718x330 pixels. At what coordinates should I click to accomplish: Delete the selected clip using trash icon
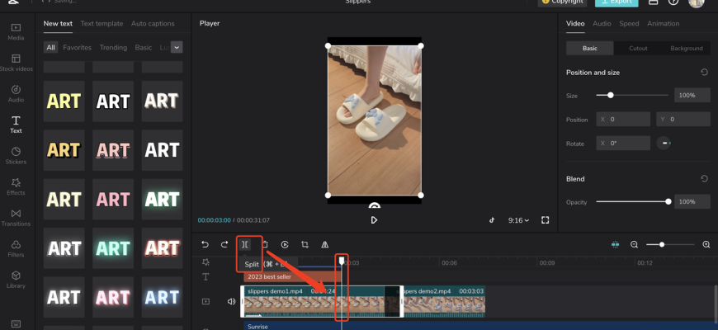pos(265,244)
